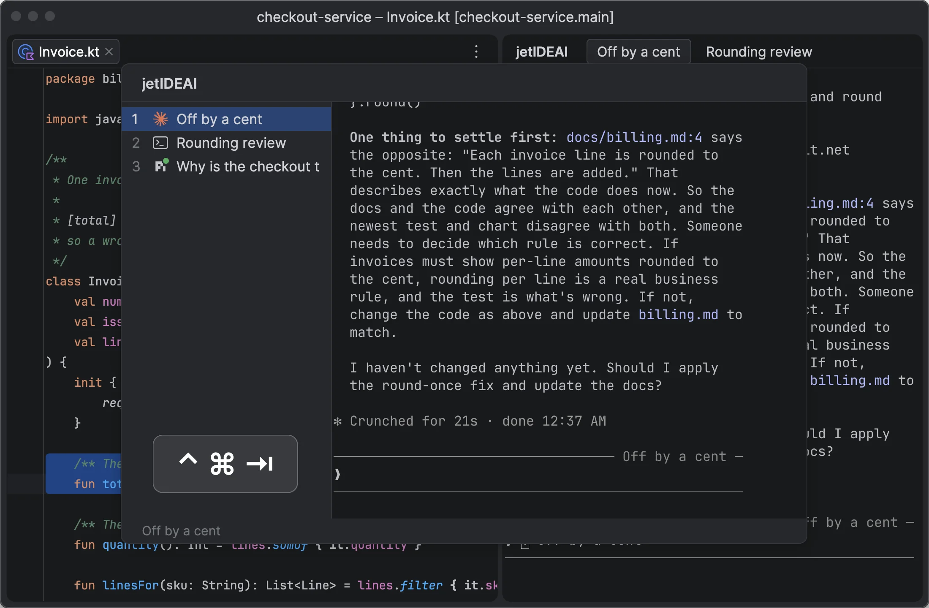The image size is (929, 608).
Task: Click the Off by a cent popup footer label
Action: tap(181, 531)
